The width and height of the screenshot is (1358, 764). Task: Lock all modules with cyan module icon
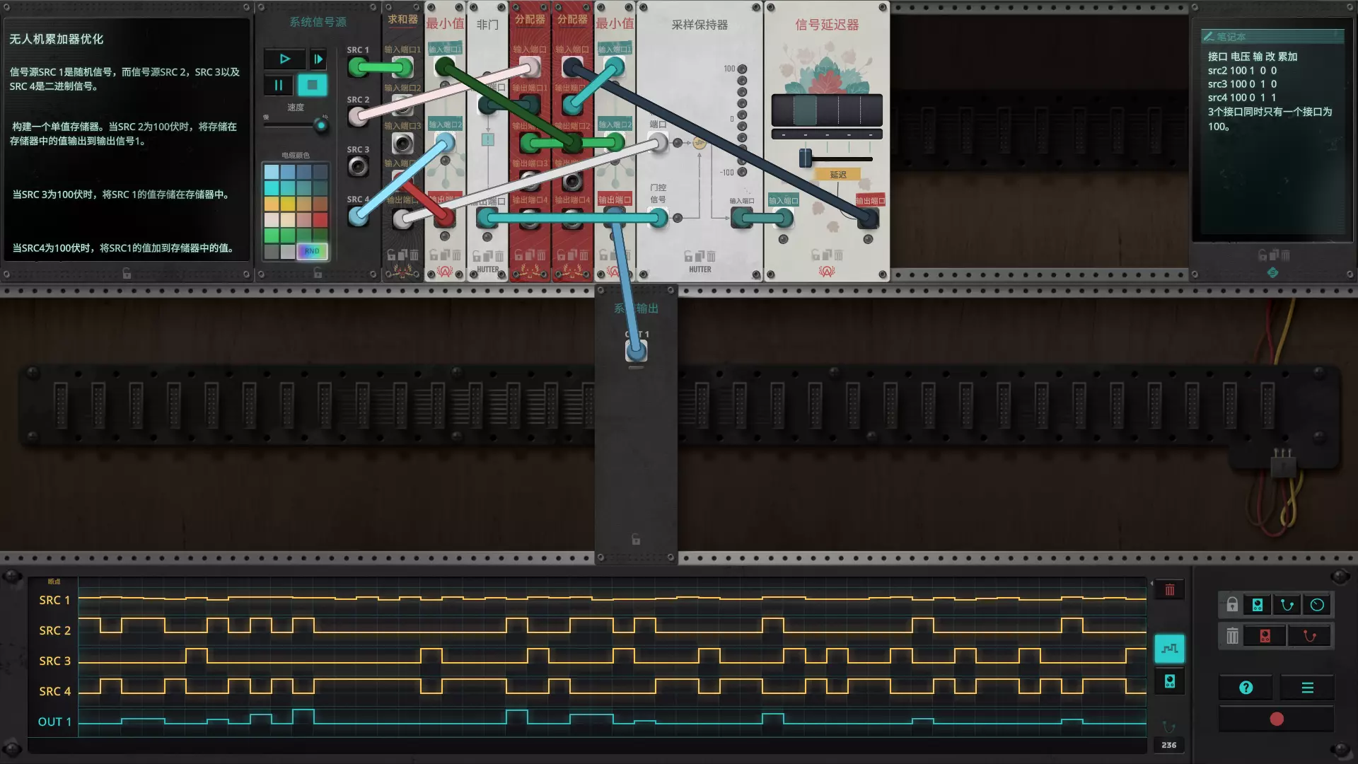click(x=1257, y=605)
